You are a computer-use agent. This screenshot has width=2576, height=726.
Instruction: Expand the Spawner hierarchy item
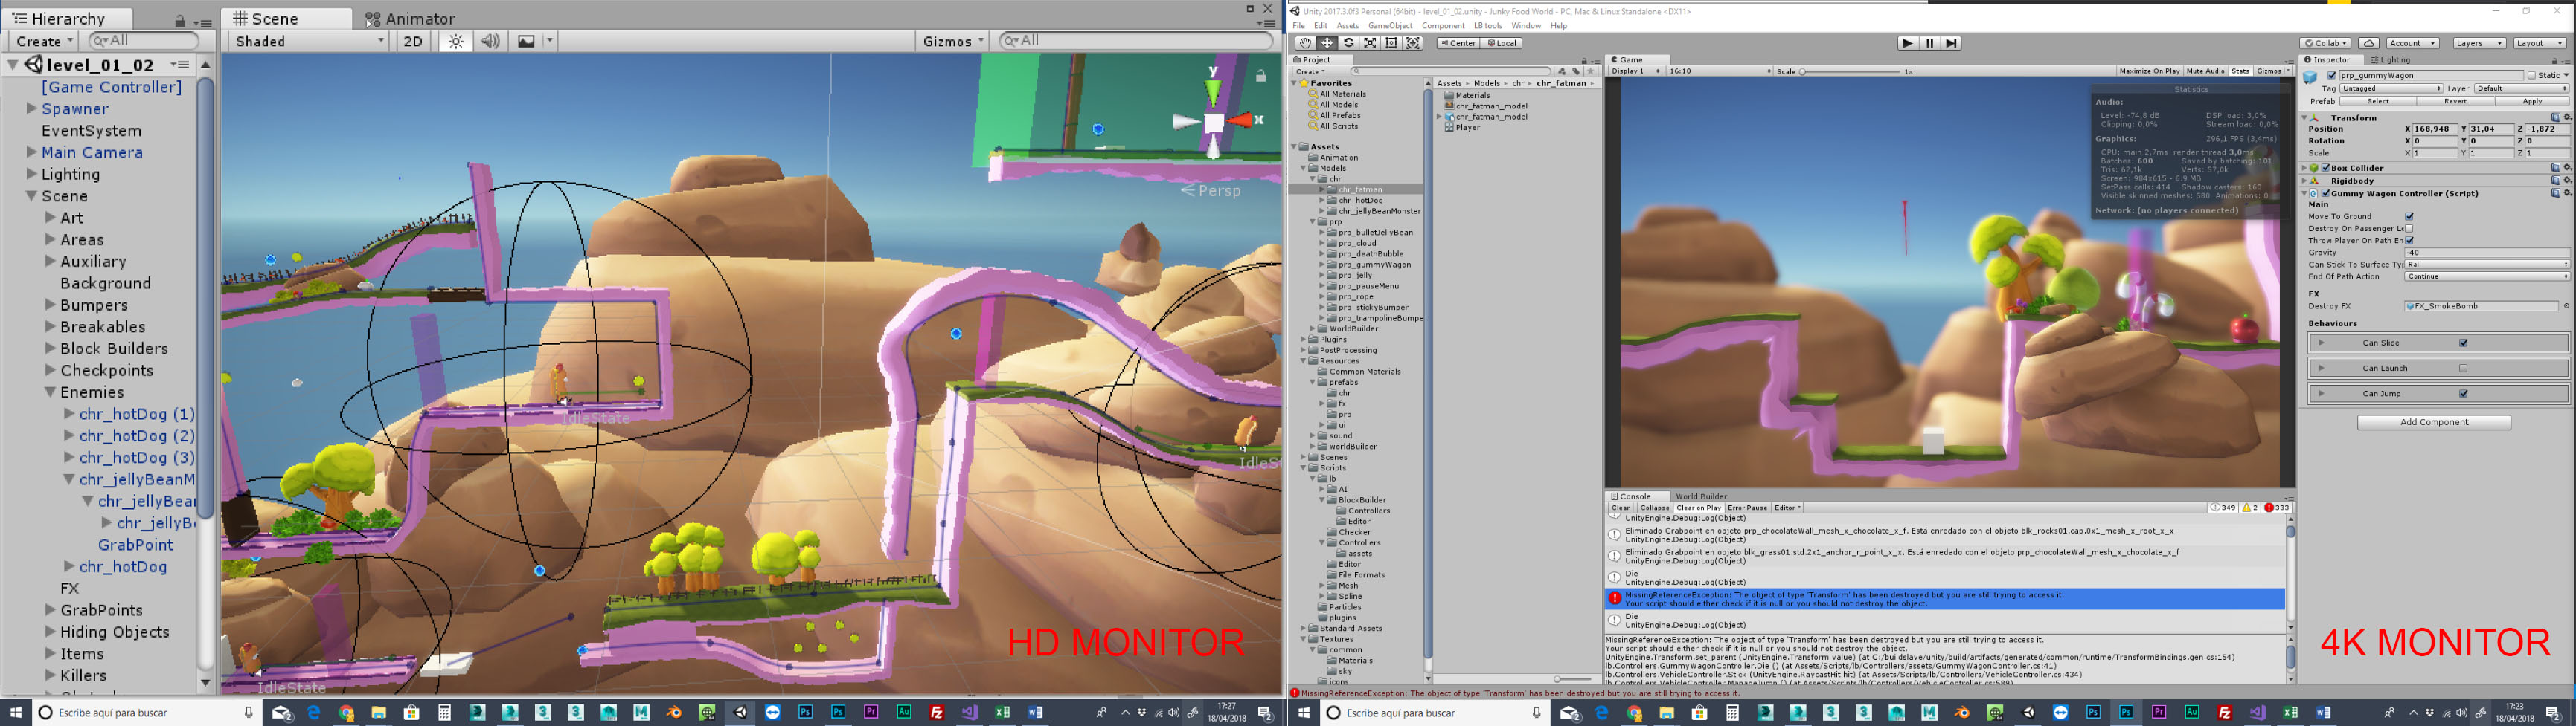click(32, 108)
